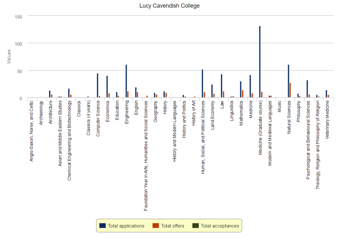
Task: Click the orange Total offers swatch
Action: coord(156,226)
